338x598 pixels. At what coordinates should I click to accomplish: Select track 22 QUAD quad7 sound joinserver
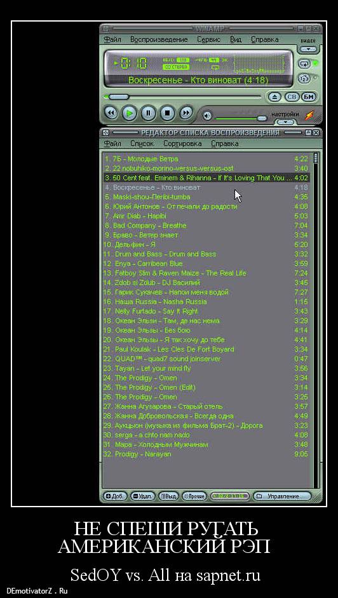pos(206,359)
